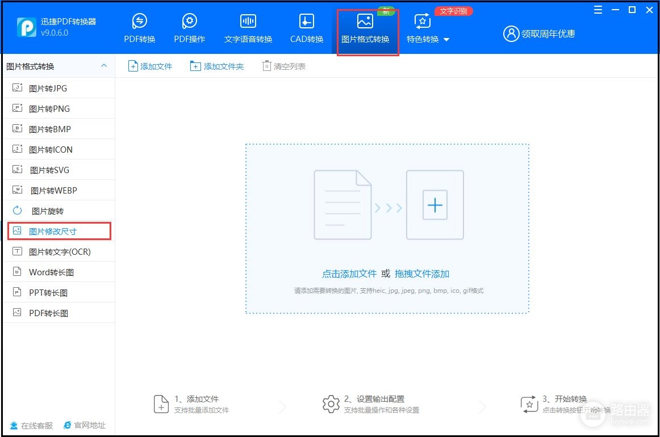Click the 文字语音转换 waveform icon
Viewport: 660px width, 437px height.
(248, 20)
